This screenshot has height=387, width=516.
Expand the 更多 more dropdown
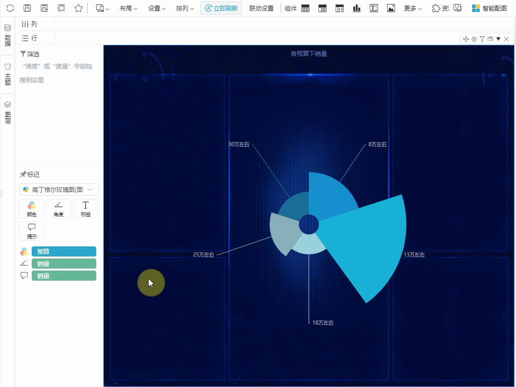pos(413,8)
